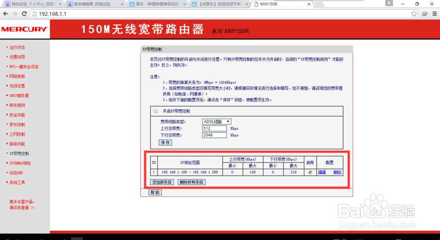440x240 pixels.
Task: Expand 转发规则 menu
Action: [x=17, y=105]
